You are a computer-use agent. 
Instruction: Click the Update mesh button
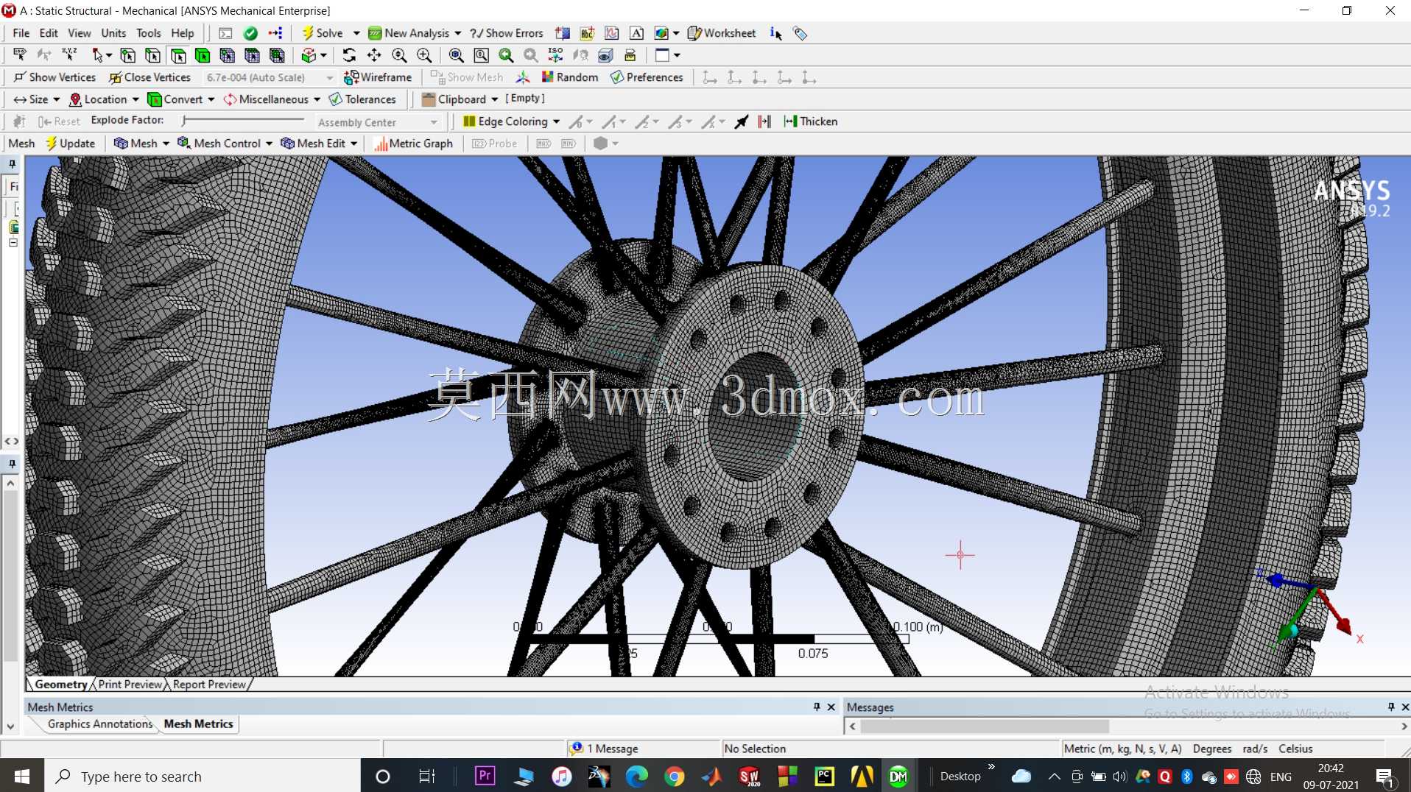point(71,144)
